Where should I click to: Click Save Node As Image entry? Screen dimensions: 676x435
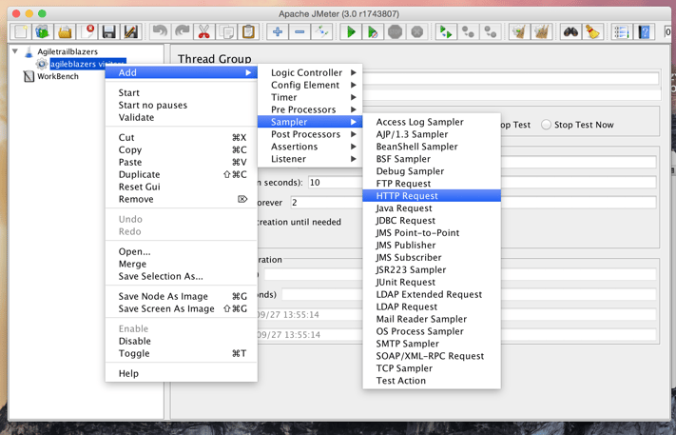pyautogui.click(x=181, y=296)
